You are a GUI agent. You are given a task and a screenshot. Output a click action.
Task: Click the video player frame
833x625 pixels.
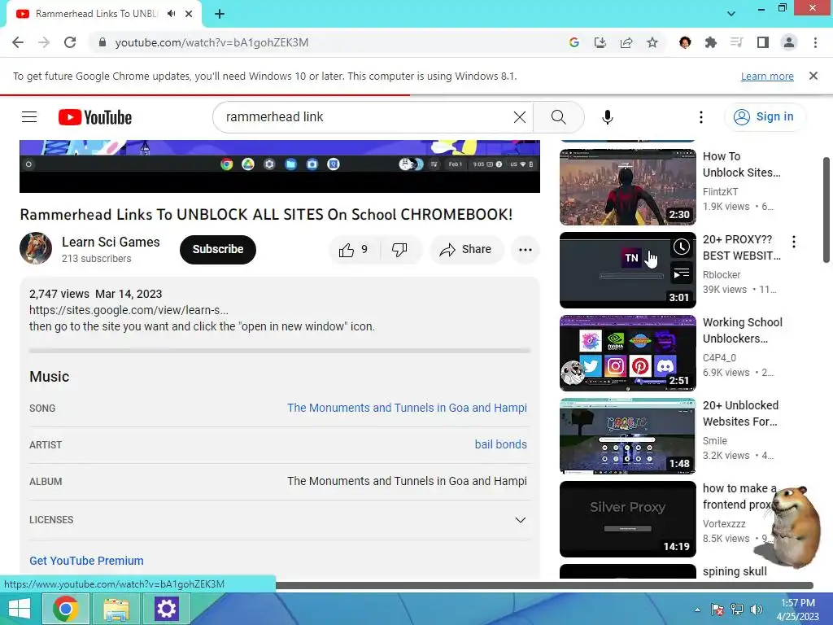(280, 166)
